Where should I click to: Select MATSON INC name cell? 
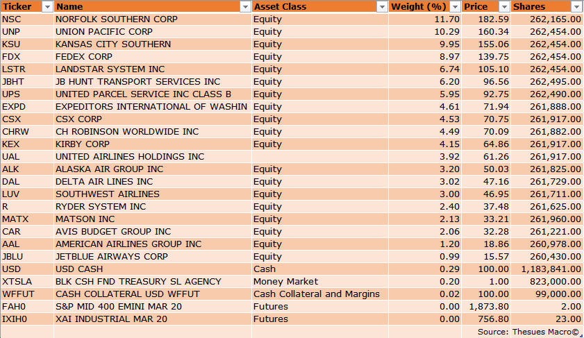coord(153,219)
